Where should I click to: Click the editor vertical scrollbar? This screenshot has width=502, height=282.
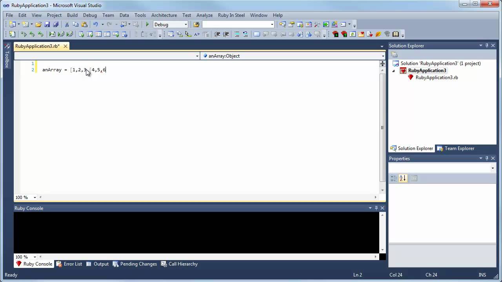(383, 127)
